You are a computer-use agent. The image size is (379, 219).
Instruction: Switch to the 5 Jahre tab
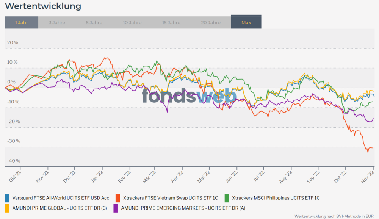click(94, 22)
